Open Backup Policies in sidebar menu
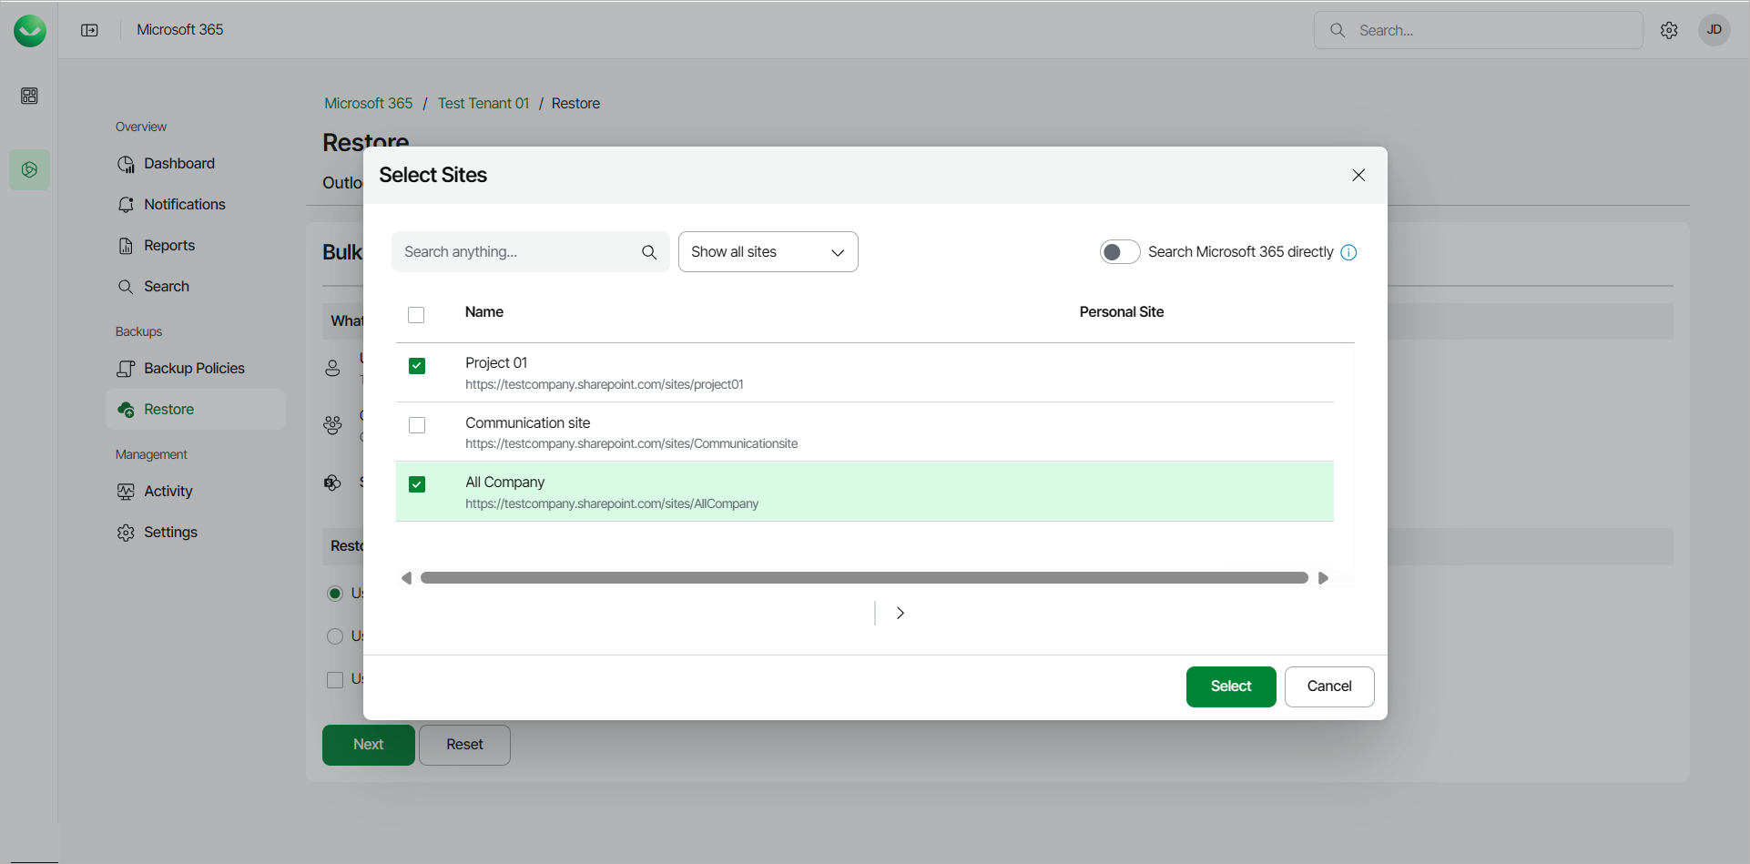The height and width of the screenshot is (864, 1750). click(x=194, y=369)
